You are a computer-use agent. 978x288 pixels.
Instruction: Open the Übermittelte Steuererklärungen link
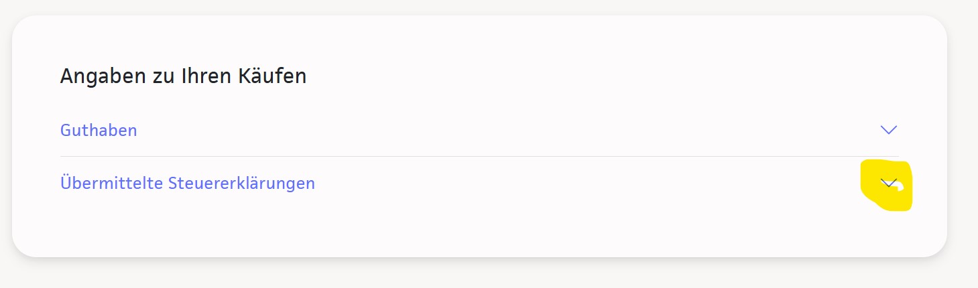[188, 183]
